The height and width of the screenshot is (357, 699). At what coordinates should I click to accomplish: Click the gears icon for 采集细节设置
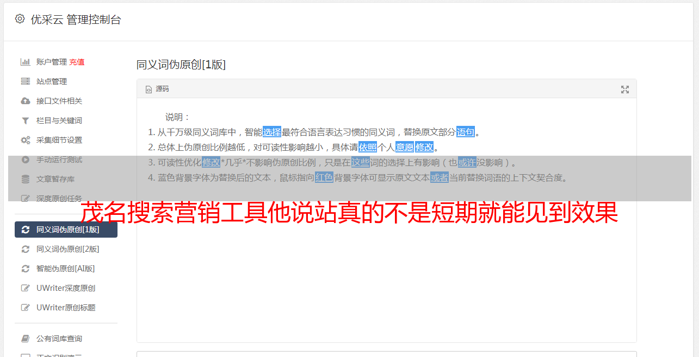[x=25, y=140]
